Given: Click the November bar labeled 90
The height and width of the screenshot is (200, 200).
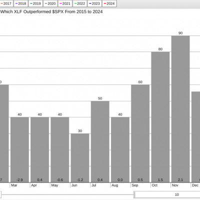Looking at the screenshot, I should [180, 109].
